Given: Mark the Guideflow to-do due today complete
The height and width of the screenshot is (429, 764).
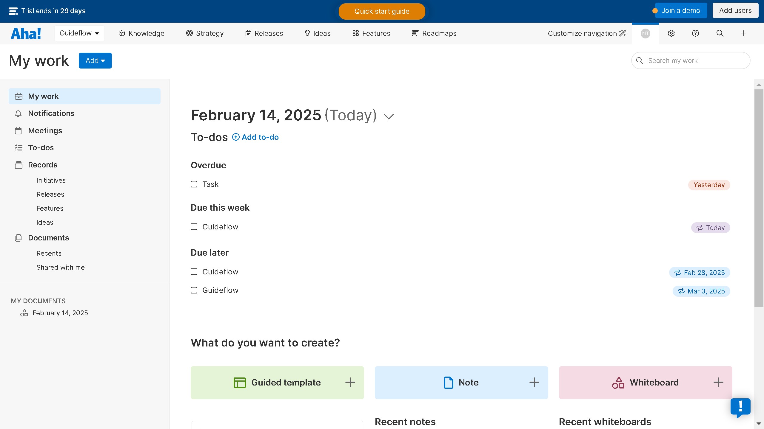Looking at the screenshot, I should click(194, 227).
